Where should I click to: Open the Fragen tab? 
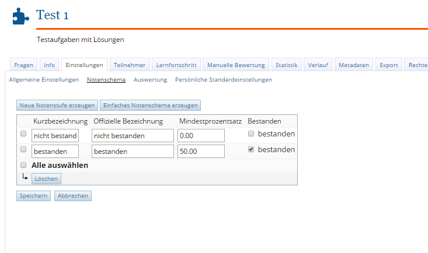tap(23, 65)
